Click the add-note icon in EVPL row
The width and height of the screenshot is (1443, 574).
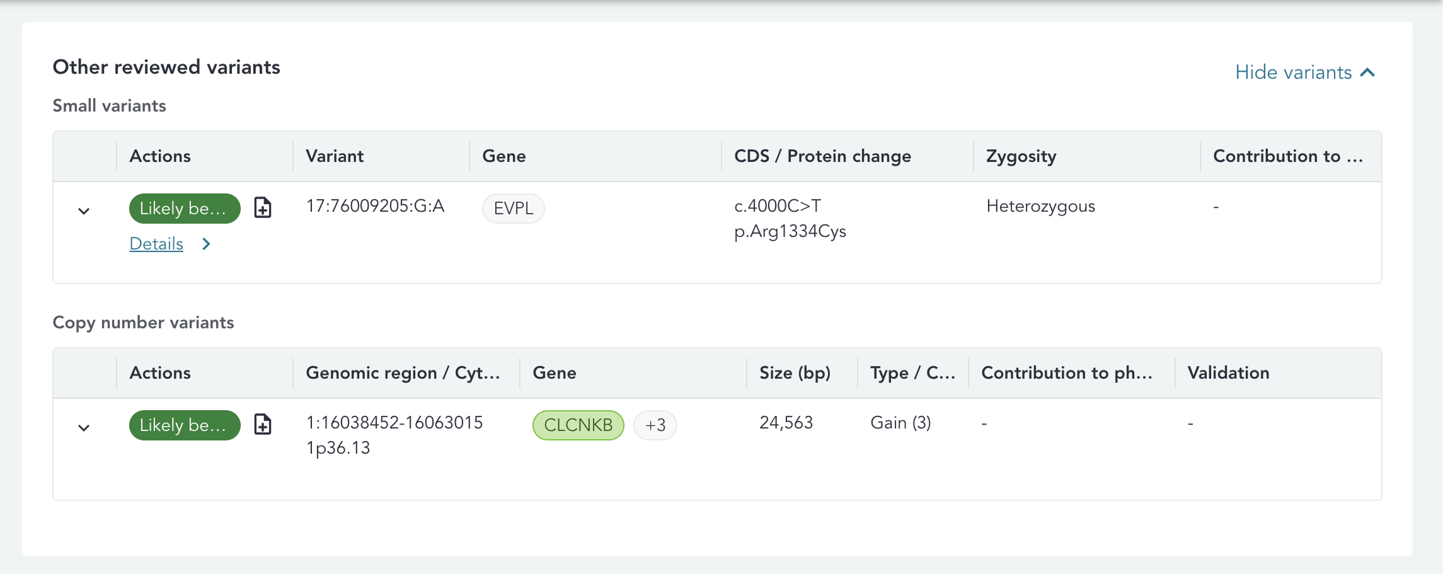coord(263,208)
